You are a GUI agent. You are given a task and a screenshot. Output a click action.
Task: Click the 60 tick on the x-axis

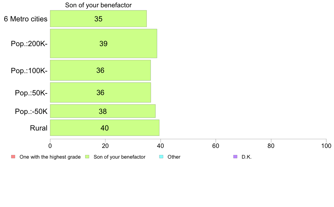click(x=216, y=146)
